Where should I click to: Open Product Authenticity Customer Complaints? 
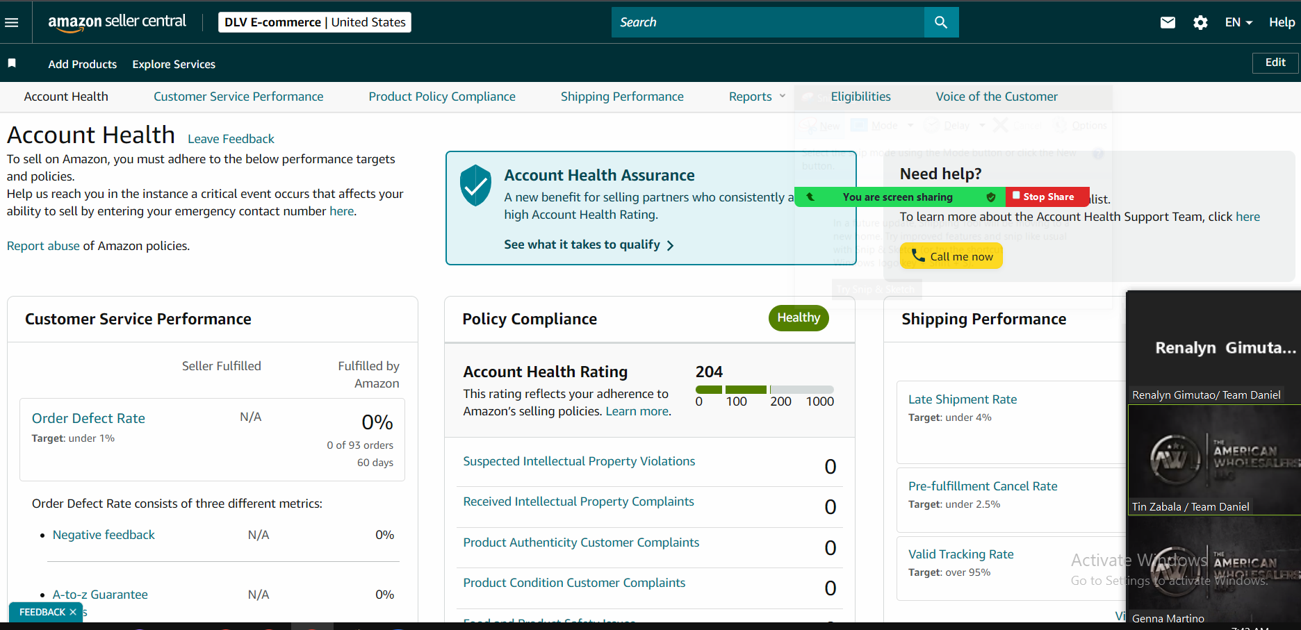click(581, 542)
